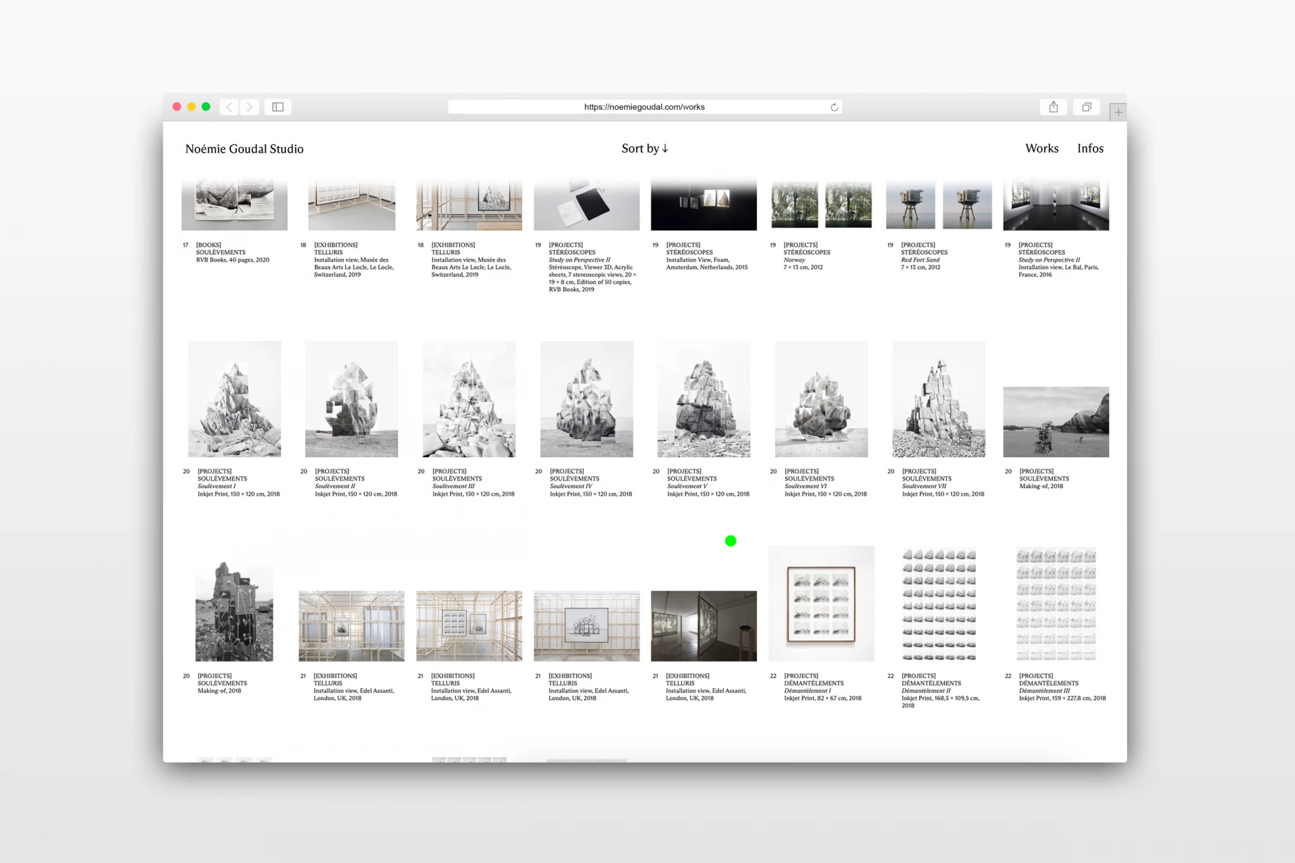Open Soulèvement I print thumbnail

click(234, 399)
